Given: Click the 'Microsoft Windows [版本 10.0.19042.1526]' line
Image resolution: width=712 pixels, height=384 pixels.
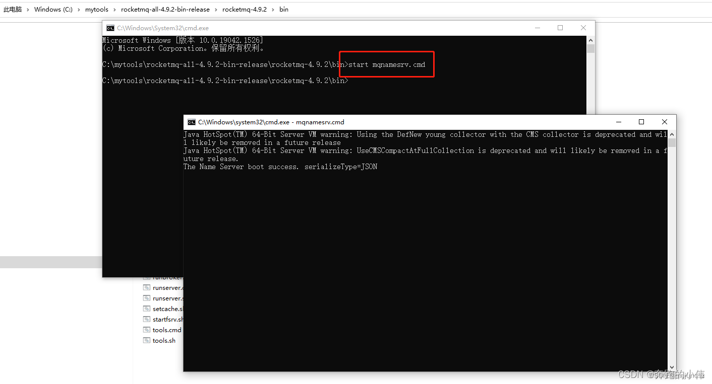Looking at the screenshot, I should pyautogui.click(x=183, y=40).
